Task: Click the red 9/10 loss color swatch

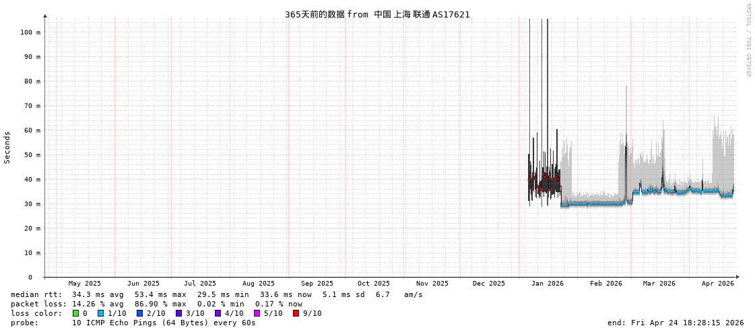Action: pyautogui.click(x=296, y=313)
